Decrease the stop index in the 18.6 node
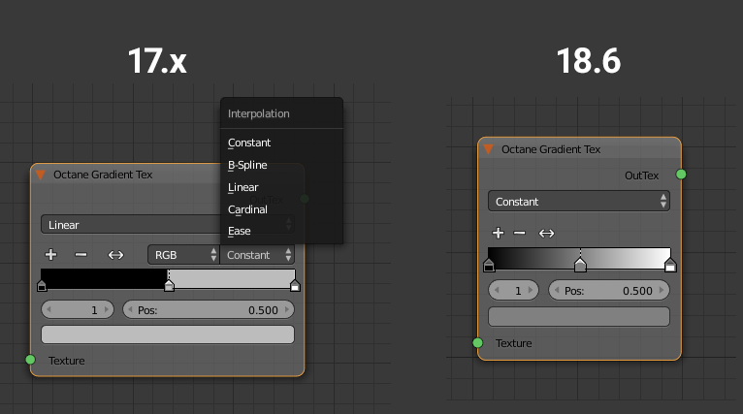 pos(496,290)
